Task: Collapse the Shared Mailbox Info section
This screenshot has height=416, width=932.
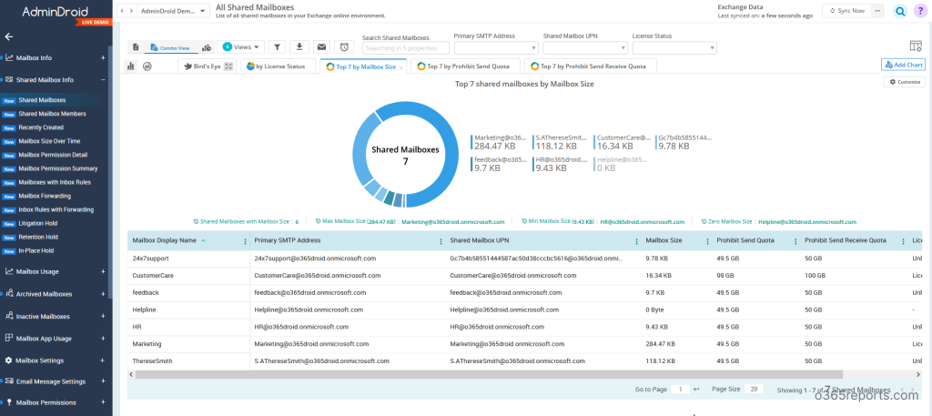Action: point(103,79)
